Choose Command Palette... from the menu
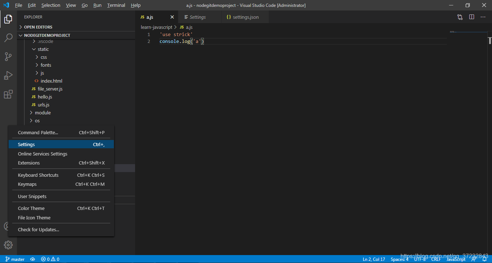Screen dimensions: 492x263 (61, 132)
